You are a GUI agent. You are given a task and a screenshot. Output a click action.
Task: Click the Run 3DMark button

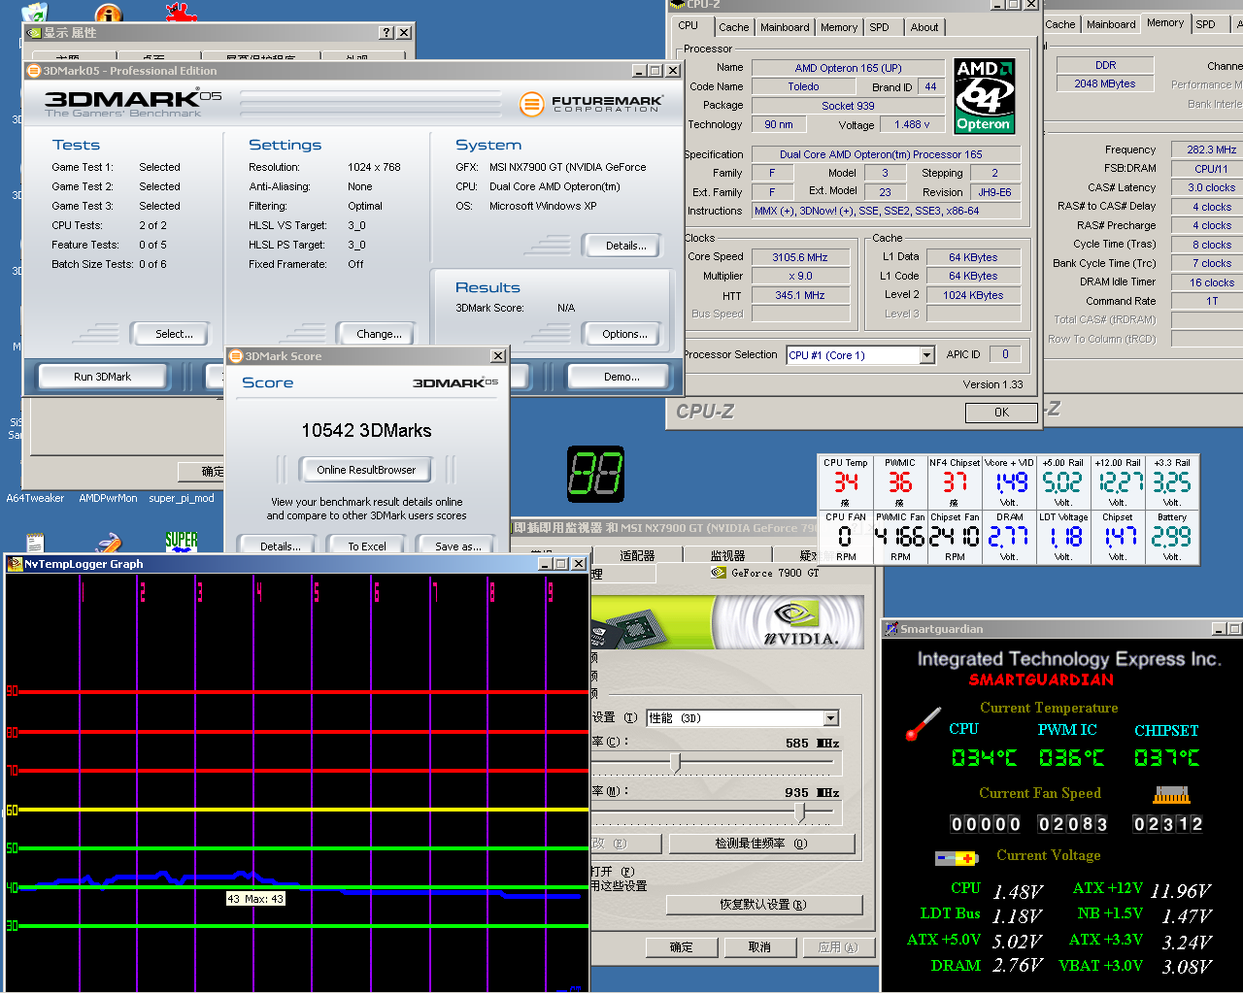point(103,377)
